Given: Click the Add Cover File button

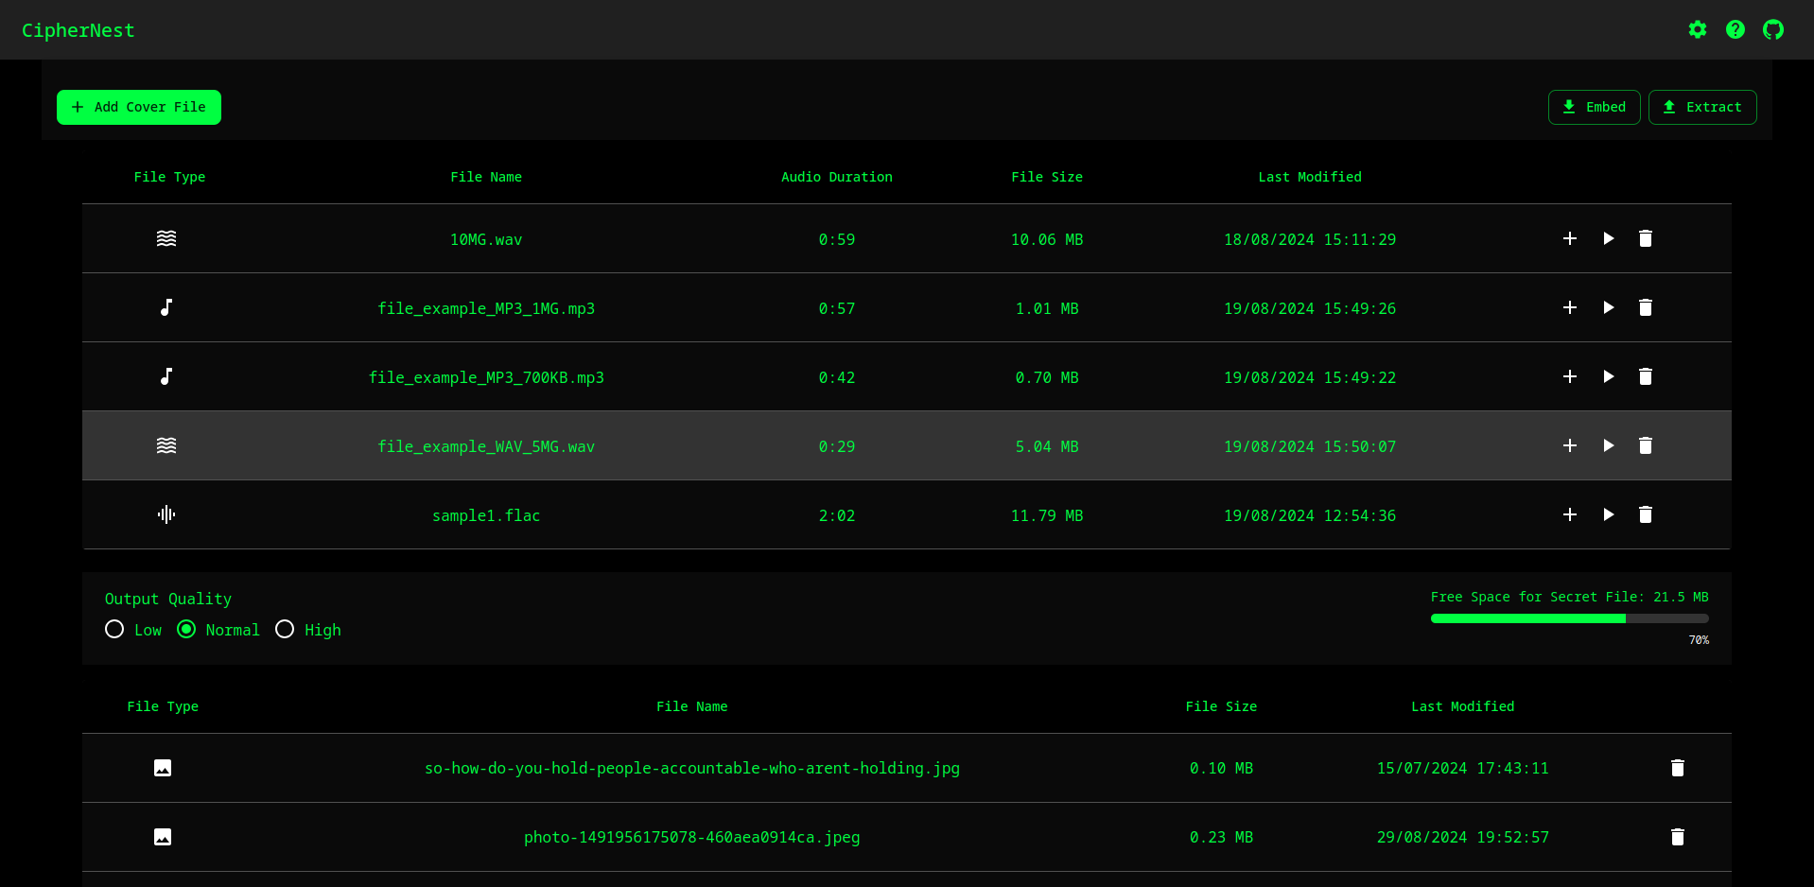Looking at the screenshot, I should point(139,107).
